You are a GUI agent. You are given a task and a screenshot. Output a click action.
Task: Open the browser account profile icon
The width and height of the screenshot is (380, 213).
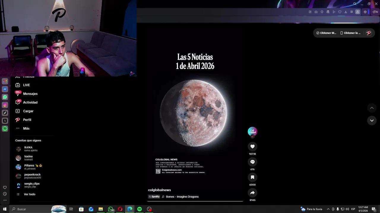(357, 12)
